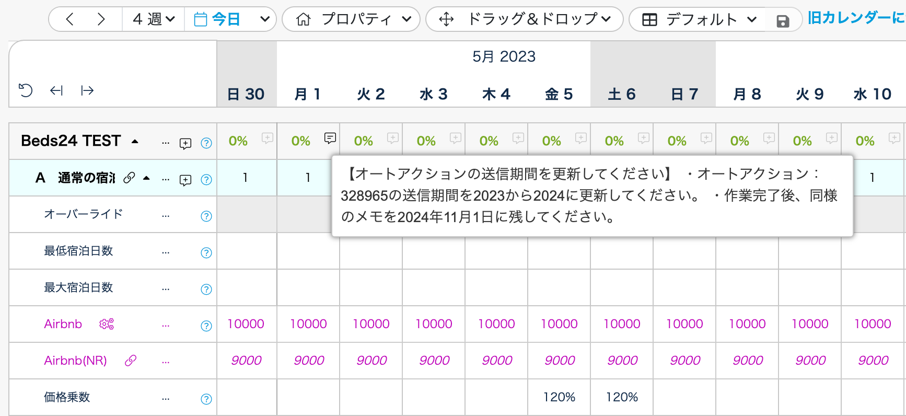Screen dimensions: 906x416
Task: Open the プロパティ dropdown
Action: click(351, 19)
